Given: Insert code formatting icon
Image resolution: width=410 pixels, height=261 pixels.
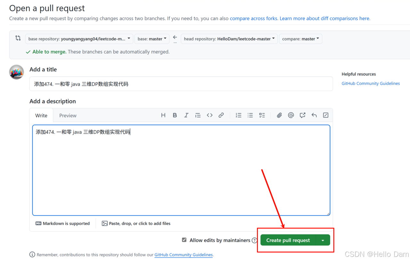Looking at the screenshot, I should tap(209, 115).
